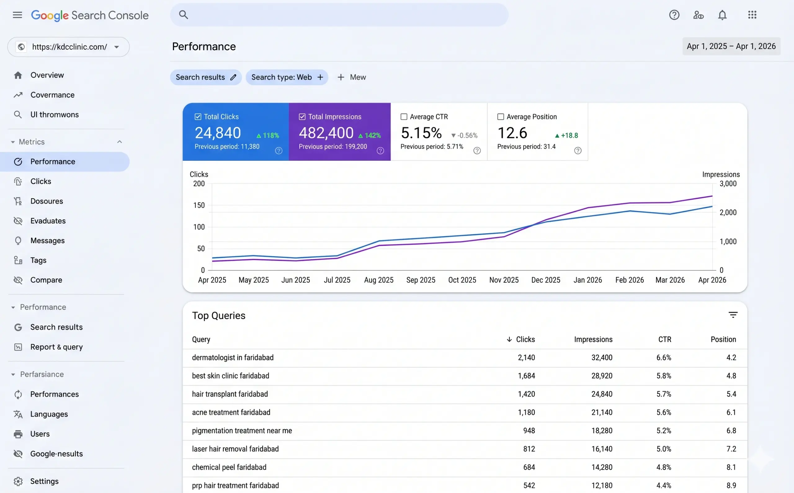Click the Metrics section up chevron
794x493 pixels.
coord(119,142)
